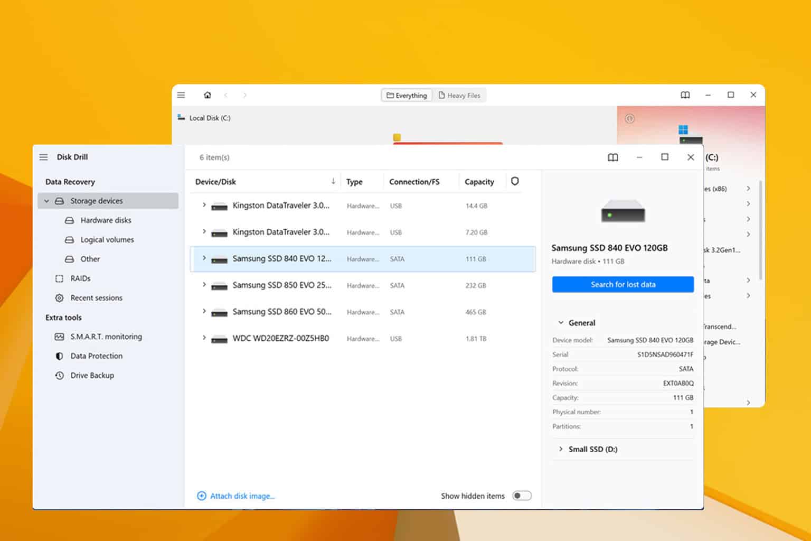
Task: Open the Disk Drill hamburger menu
Action: coord(43,157)
